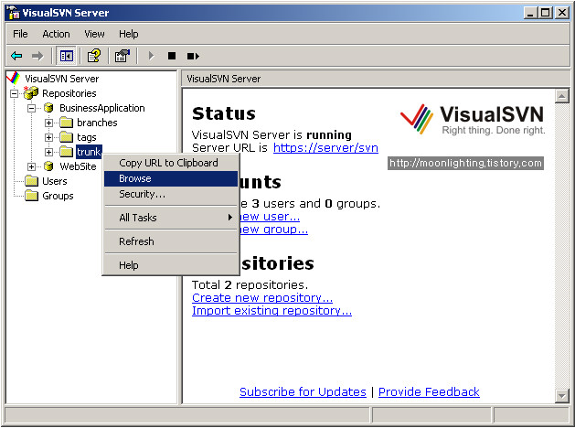Click the trunk folder icon

pyautogui.click(x=67, y=152)
